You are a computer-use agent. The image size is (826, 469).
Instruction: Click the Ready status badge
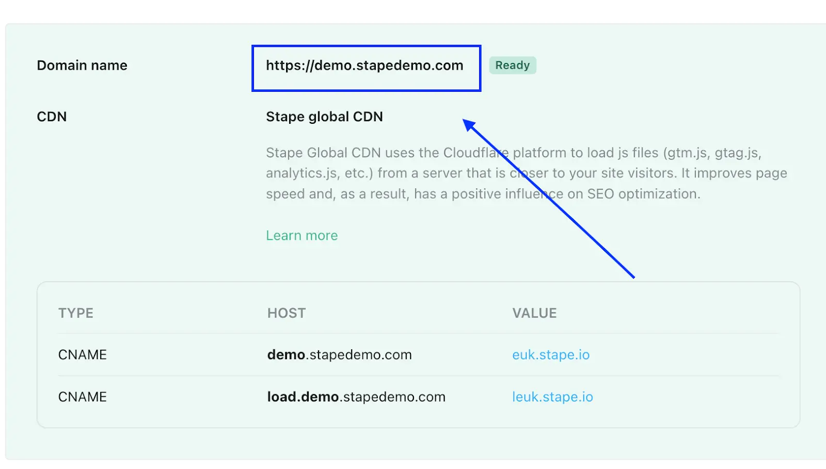tap(513, 65)
